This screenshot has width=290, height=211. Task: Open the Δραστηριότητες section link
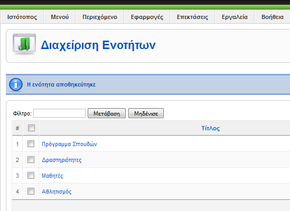pyautogui.click(x=62, y=160)
